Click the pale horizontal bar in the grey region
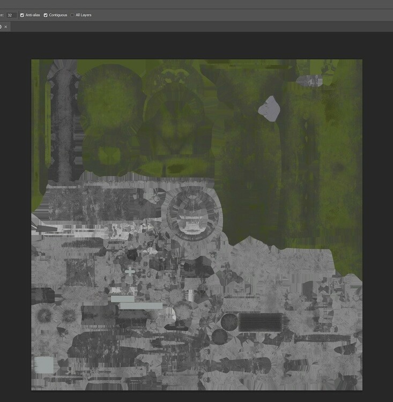 click(140, 306)
